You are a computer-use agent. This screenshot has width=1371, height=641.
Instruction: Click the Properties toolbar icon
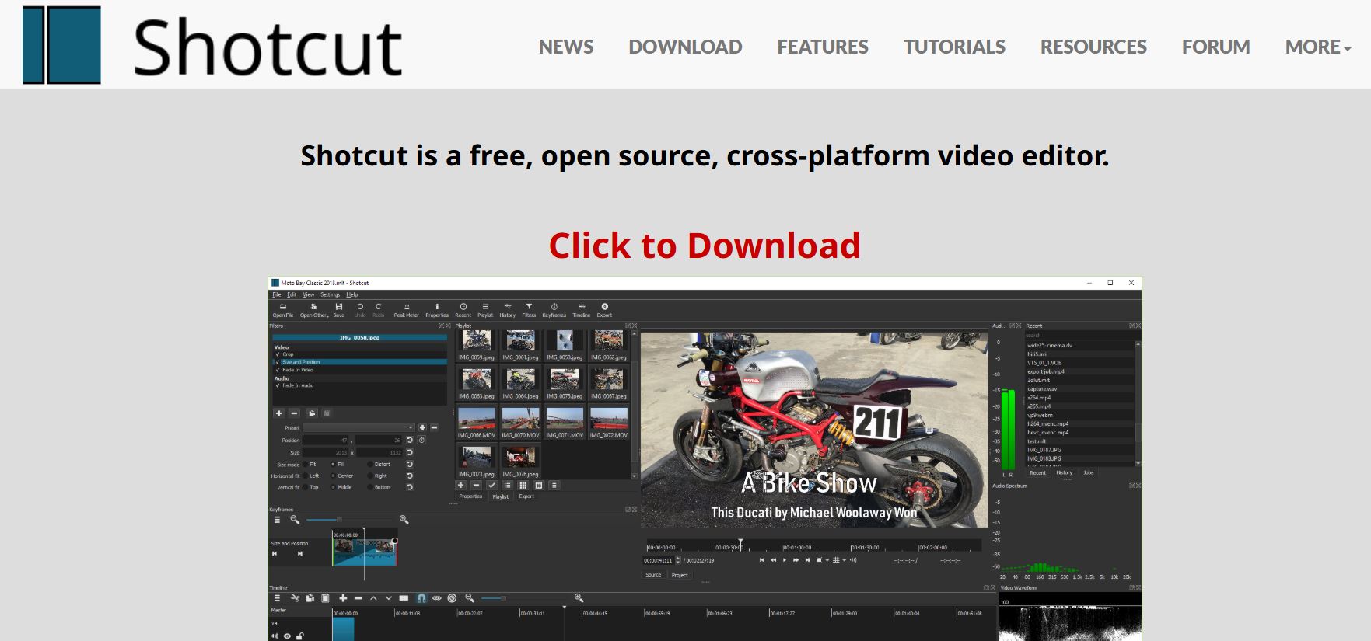[437, 310]
